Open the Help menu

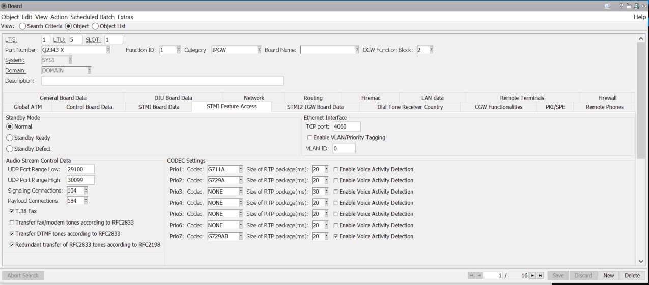pos(640,17)
